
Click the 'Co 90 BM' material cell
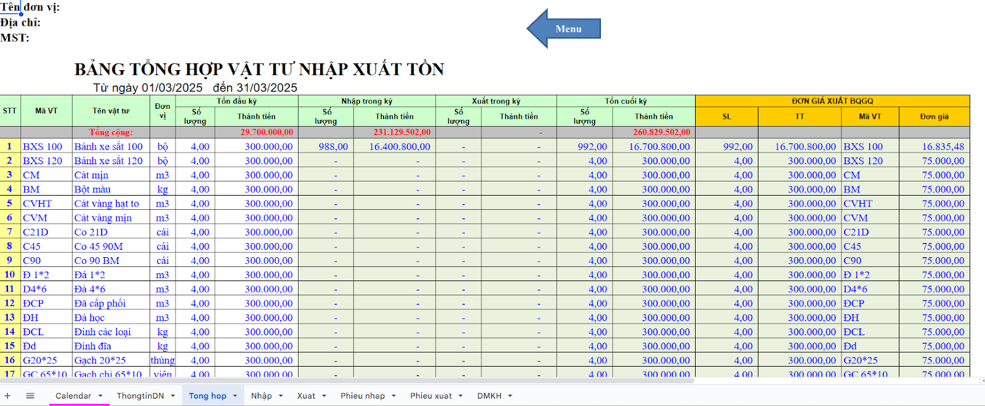pos(111,260)
